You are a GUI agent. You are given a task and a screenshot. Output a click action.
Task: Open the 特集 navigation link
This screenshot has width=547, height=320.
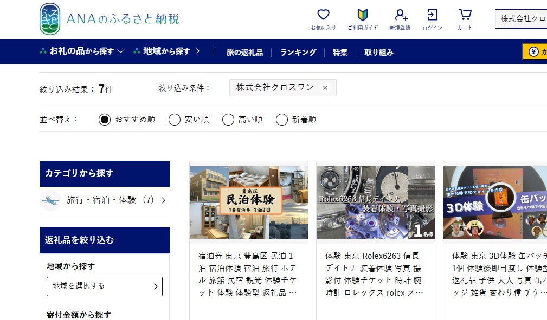[x=340, y=53]
